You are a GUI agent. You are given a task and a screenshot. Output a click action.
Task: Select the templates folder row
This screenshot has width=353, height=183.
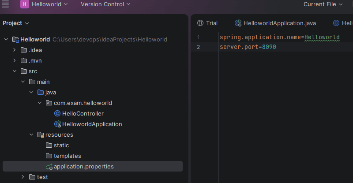[93, 156]
